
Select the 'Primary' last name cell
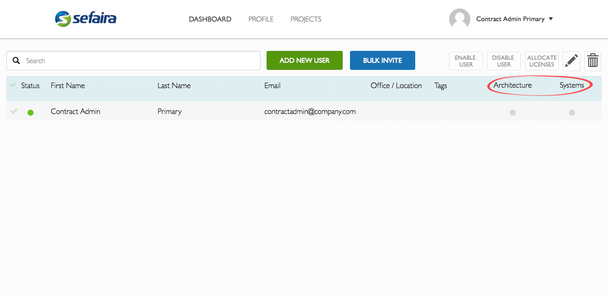(x=169, y=111)
